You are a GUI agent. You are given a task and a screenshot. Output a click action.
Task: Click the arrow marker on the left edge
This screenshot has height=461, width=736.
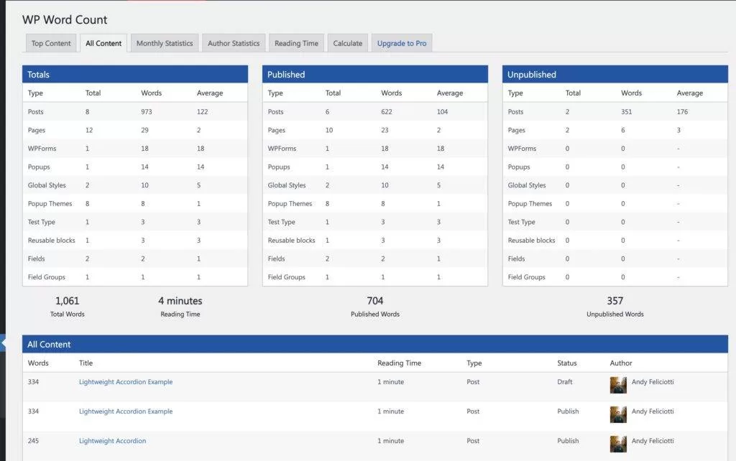3,343
